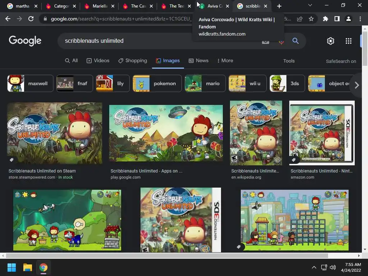The height and width of the screenshot is (276, 368).
Task: Select the Images results tab
Action: [168, 60]
